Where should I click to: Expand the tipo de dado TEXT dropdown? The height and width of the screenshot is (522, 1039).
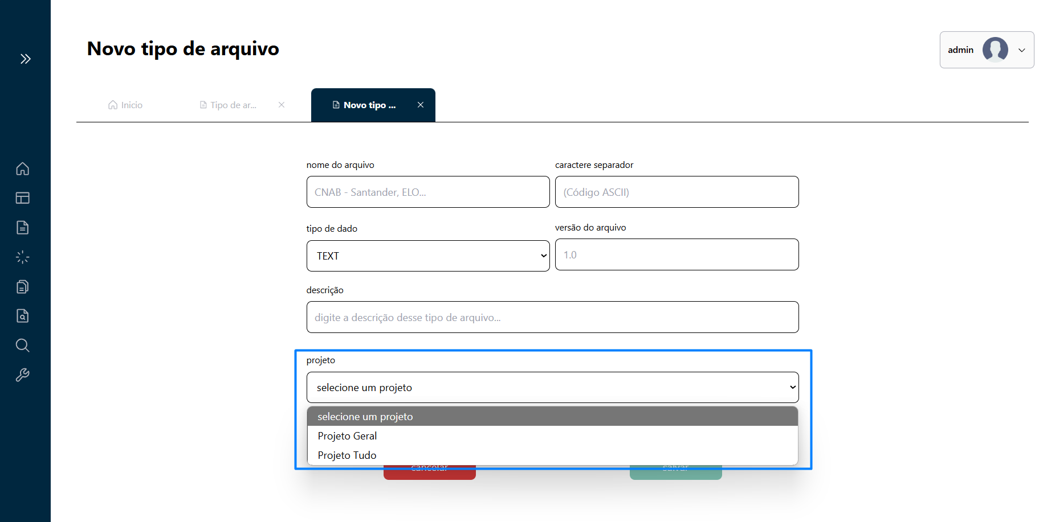coord(427,256)
